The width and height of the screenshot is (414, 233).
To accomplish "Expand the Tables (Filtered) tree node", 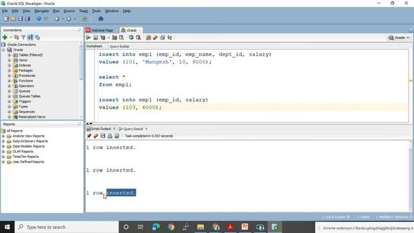I will [x=9, y=55].
